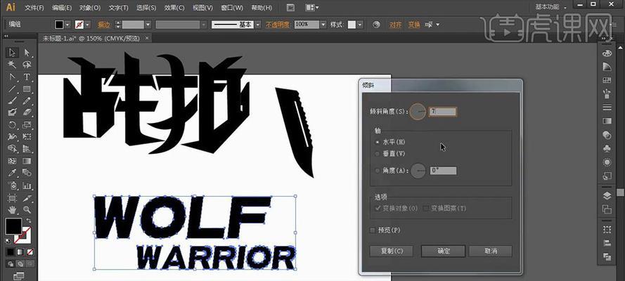Open Recolor Artwork wheel icon in control bar

376,25
